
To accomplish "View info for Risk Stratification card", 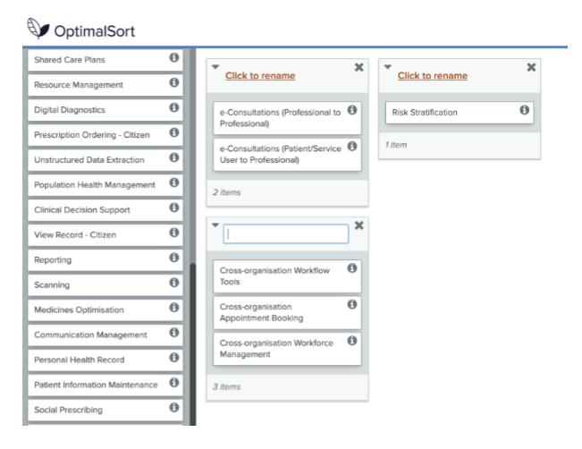I will coord(524,110).
